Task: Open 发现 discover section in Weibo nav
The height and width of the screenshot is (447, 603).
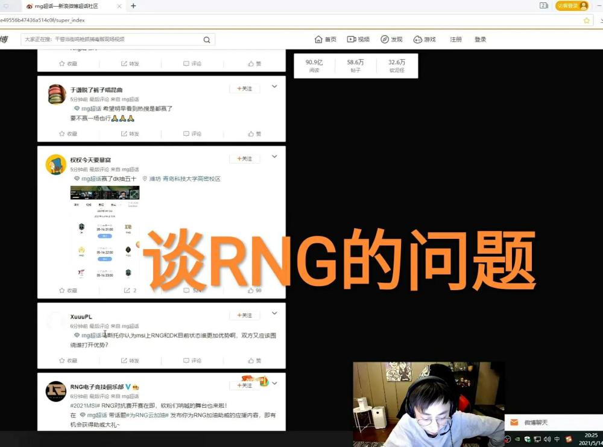Action: (x=391, y=39)
